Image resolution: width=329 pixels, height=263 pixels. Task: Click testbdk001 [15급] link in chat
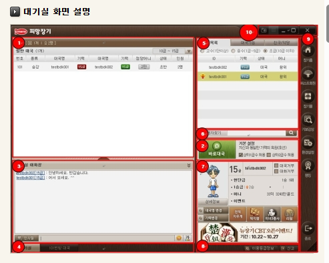31,178
